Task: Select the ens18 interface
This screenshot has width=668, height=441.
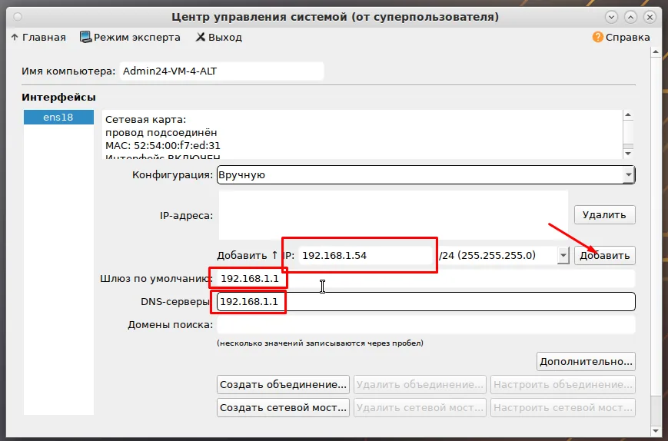Action: click(58, 117)
